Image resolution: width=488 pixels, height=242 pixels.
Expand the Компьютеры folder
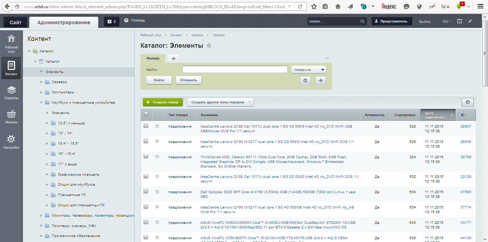(x=41, y=92)
